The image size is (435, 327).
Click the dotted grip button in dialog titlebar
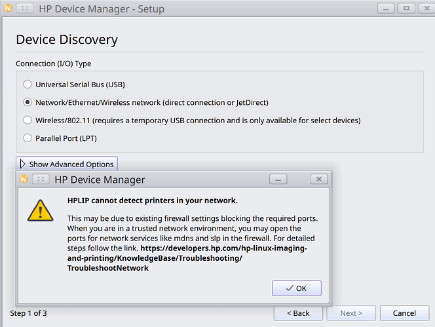[41, 180]
